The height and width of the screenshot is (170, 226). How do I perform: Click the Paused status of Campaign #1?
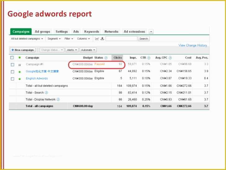(99, 64)
